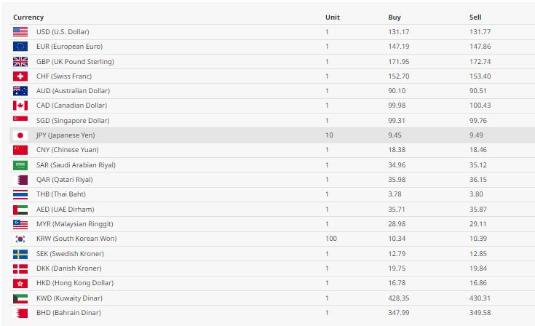This screenshot has width=535, height=326.
Task: Click the Sell column header
Action: [x=475, y=17]
